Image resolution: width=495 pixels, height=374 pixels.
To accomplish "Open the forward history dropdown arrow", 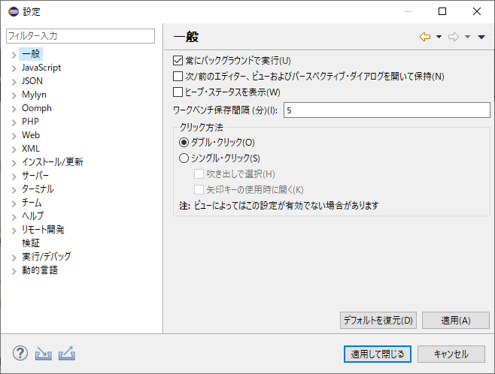I will [467, 37].
